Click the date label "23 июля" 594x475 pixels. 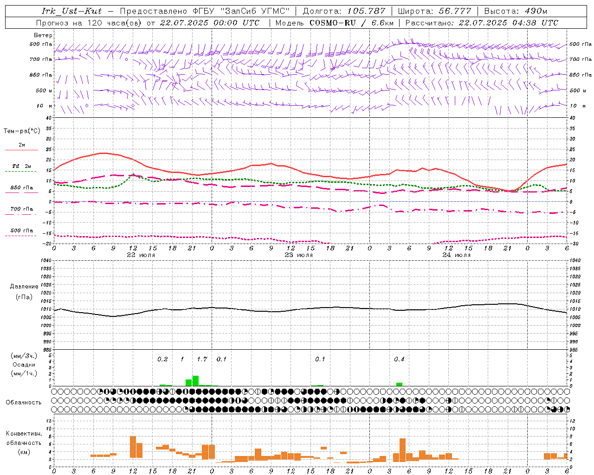click(298, 255)
